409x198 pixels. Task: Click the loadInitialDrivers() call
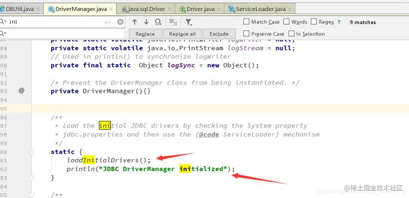(x=109, y=160)
